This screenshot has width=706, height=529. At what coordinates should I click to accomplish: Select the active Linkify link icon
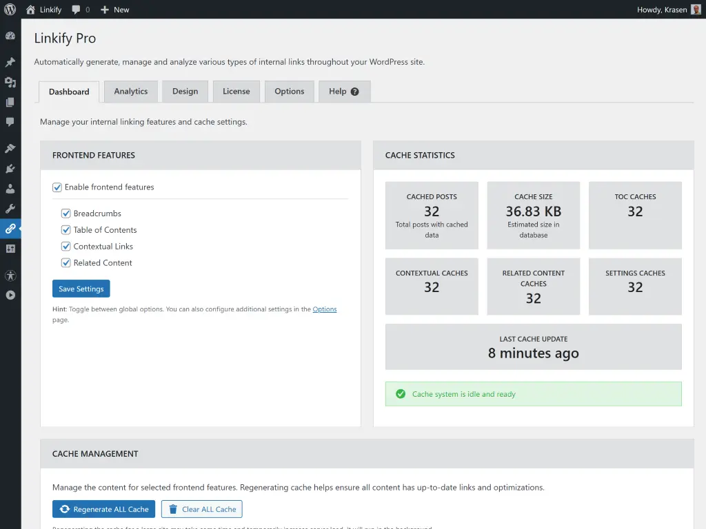[x=10, y=229]
